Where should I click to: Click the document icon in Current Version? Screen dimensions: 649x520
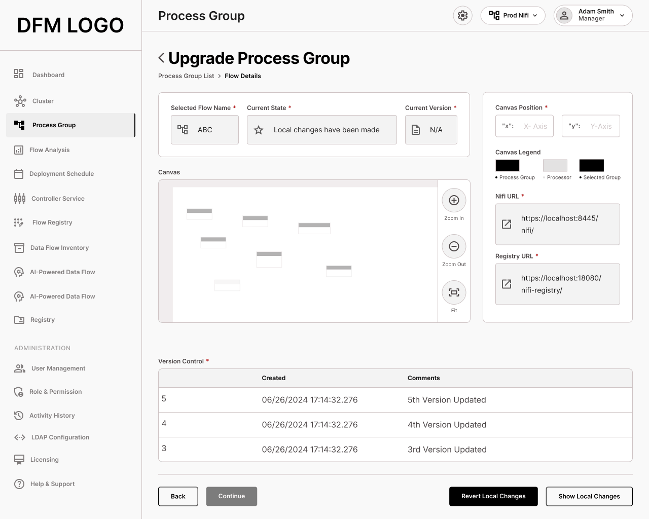click(416, 130)
